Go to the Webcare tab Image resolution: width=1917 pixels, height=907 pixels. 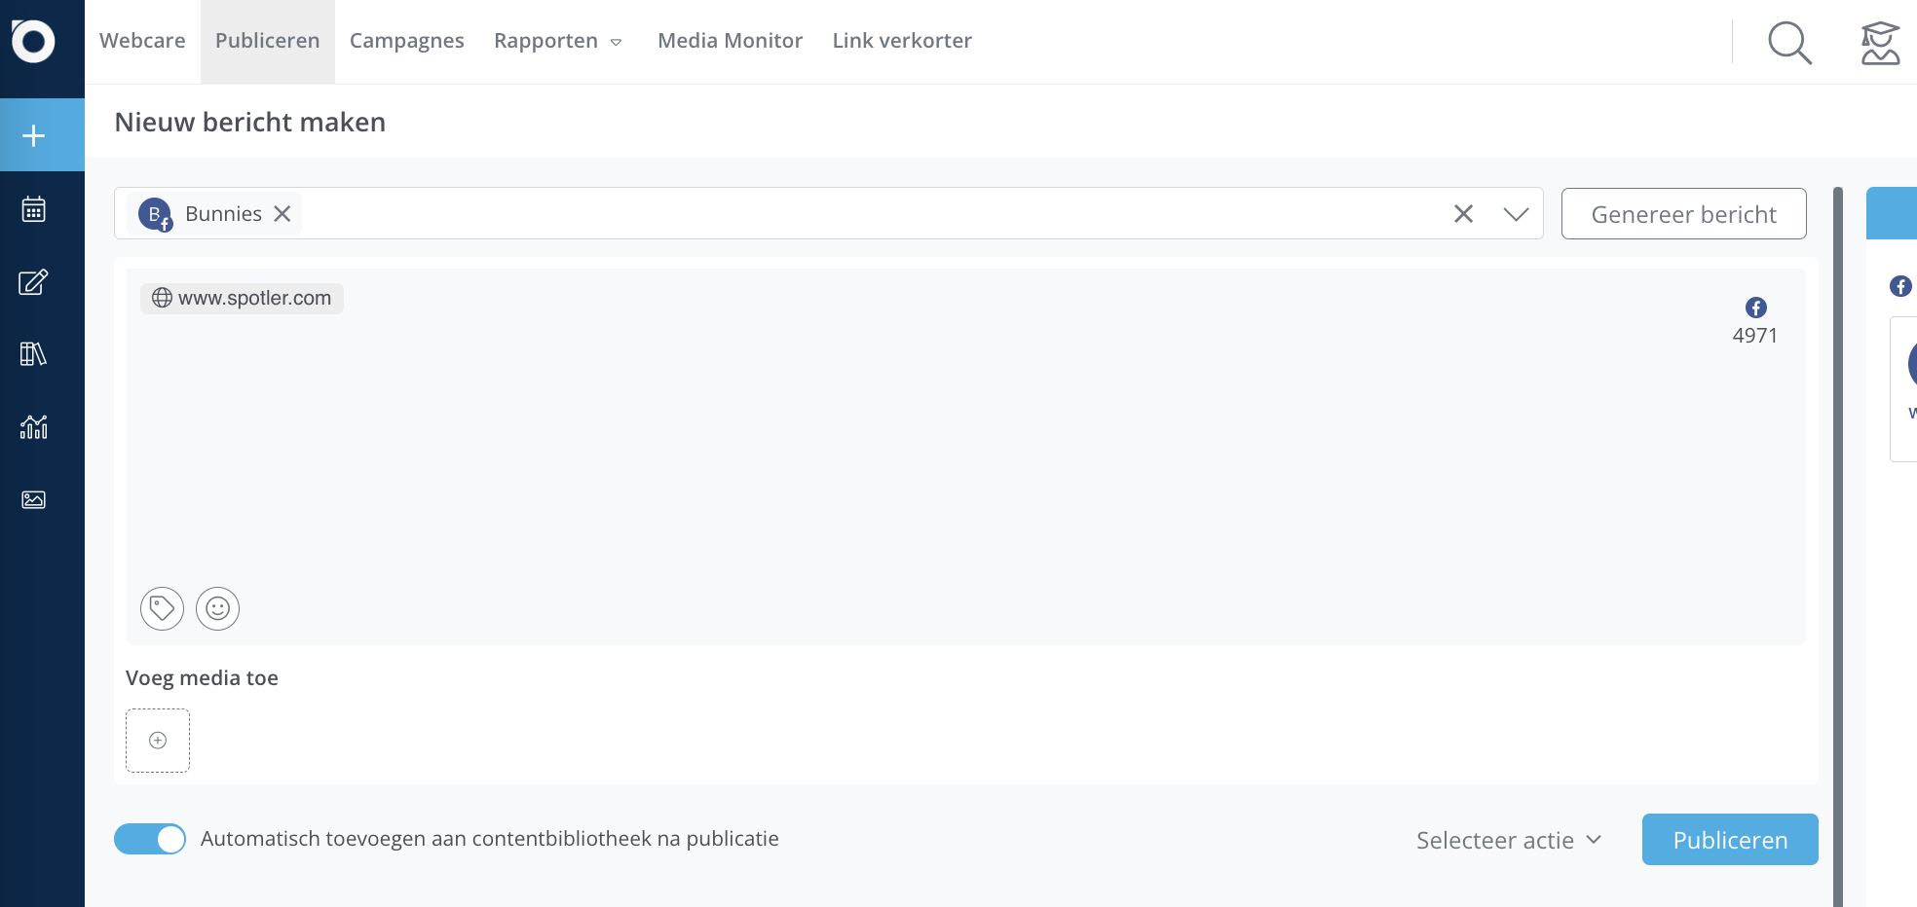[142, 41]
